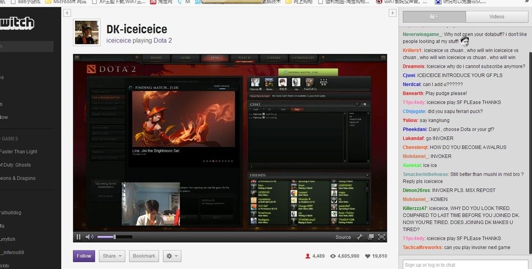Click username Lukandaf in chat
Screen dimensions: 532x269
tap(413, 138)
